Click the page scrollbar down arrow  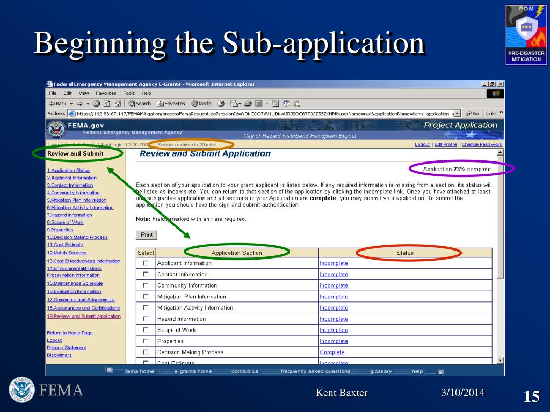point(500,360)
